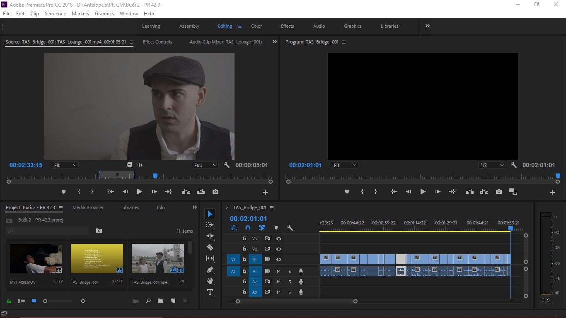The height and width of the screenshot is (318, 566).
Task: Play the Program monitor sequence
Action: [x=423, y=192]
